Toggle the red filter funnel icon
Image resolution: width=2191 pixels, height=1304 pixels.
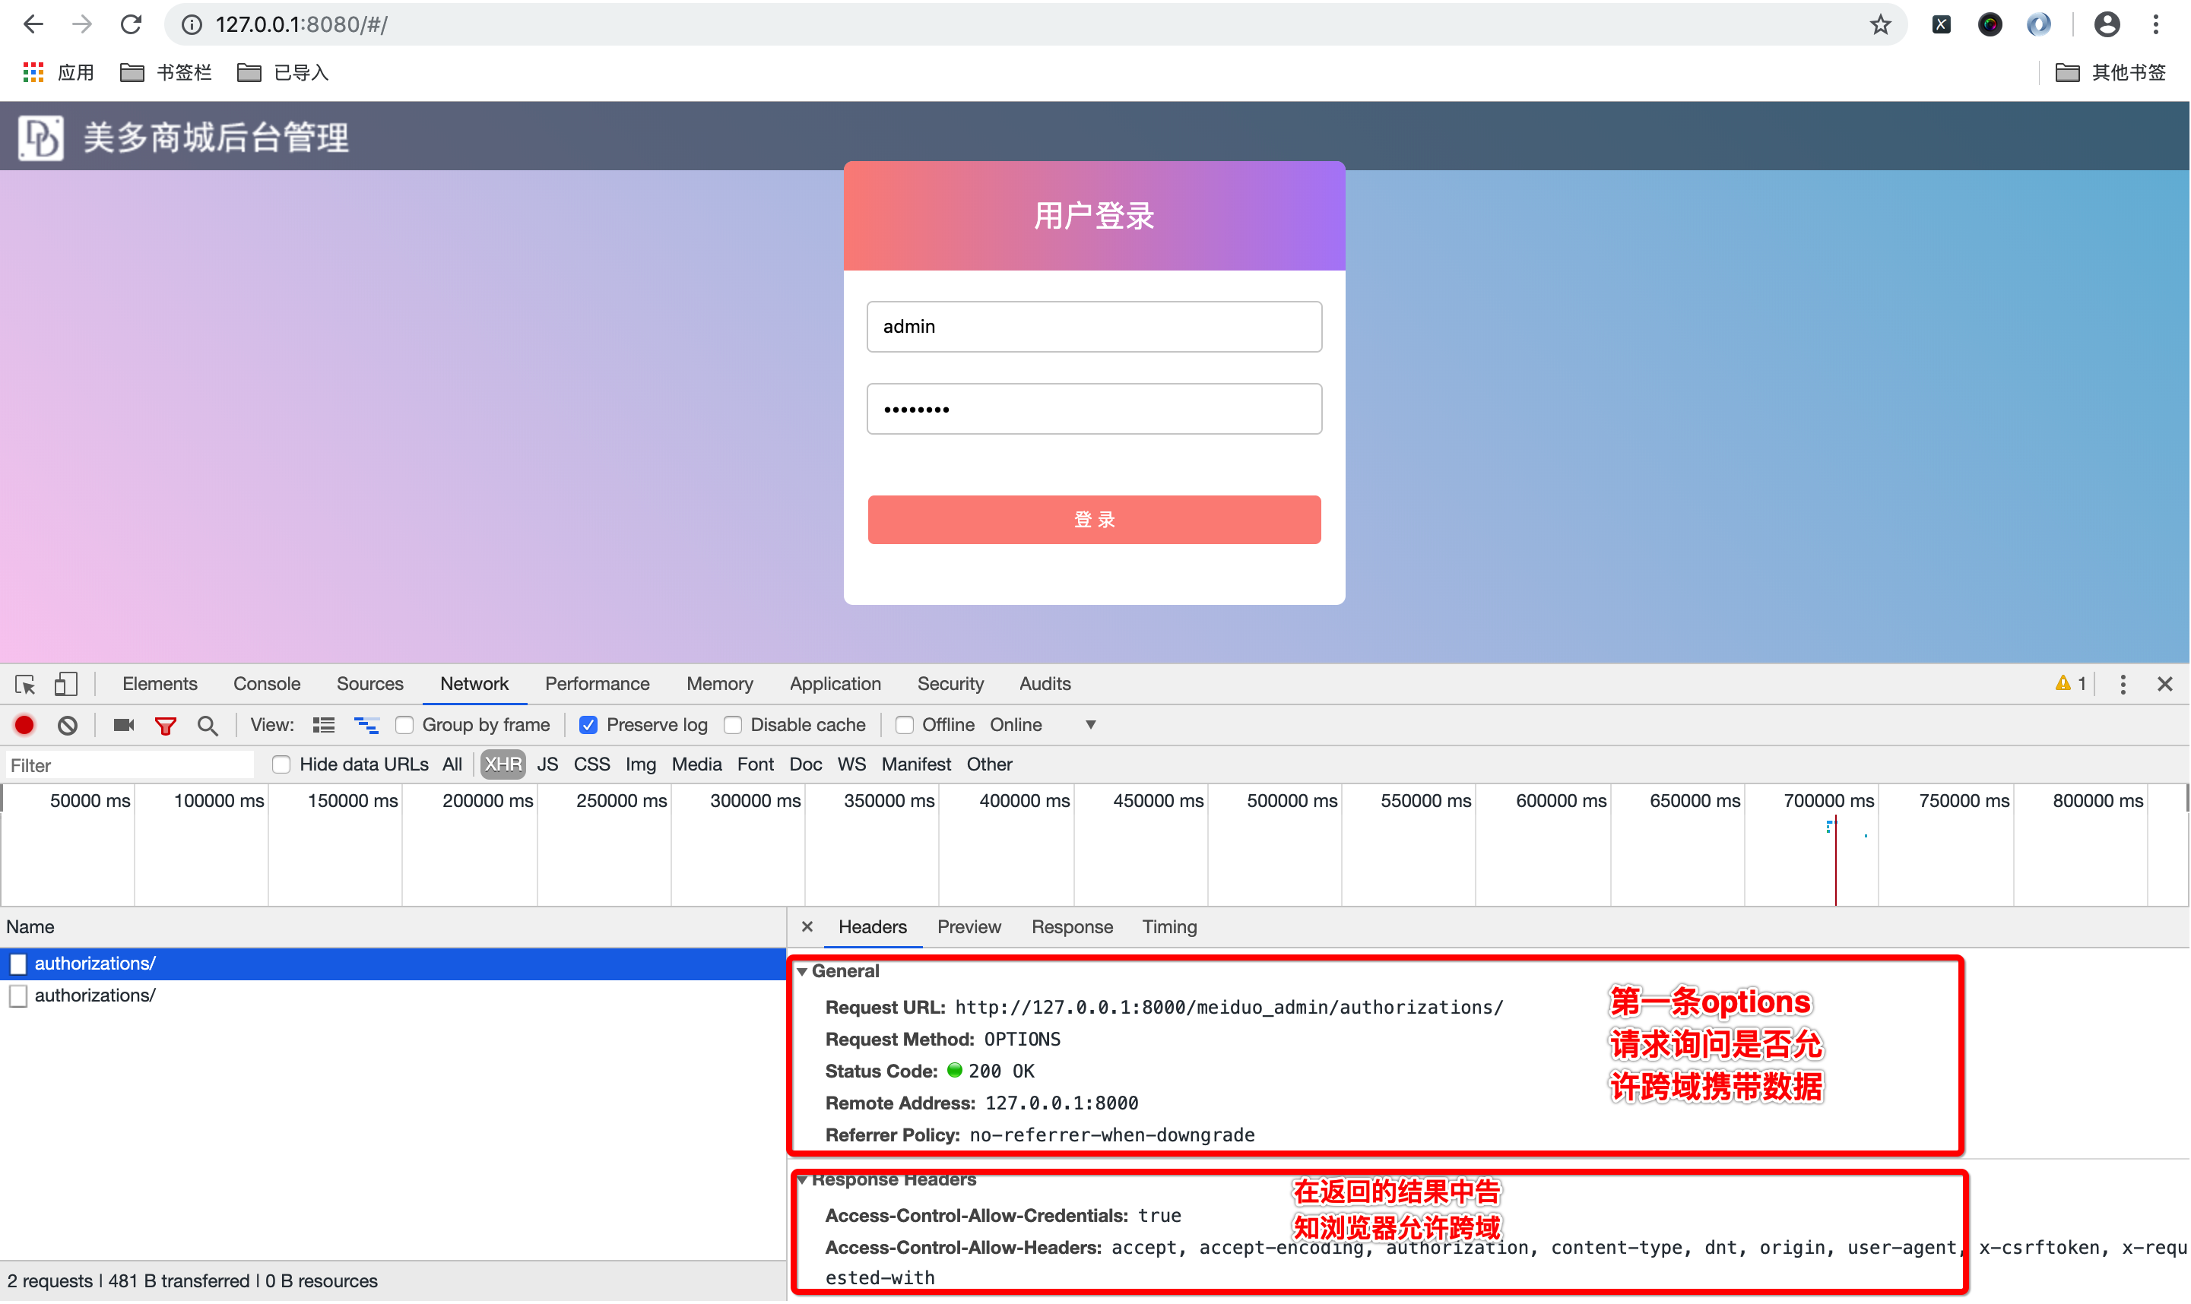click(x=165, y=726)
